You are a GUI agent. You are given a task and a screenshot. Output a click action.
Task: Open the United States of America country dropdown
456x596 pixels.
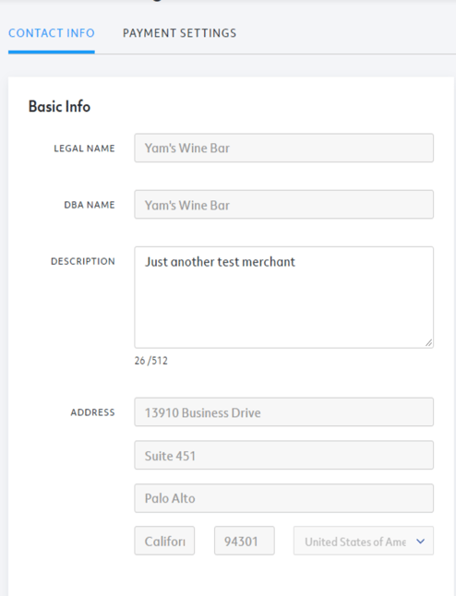point(363,541)
